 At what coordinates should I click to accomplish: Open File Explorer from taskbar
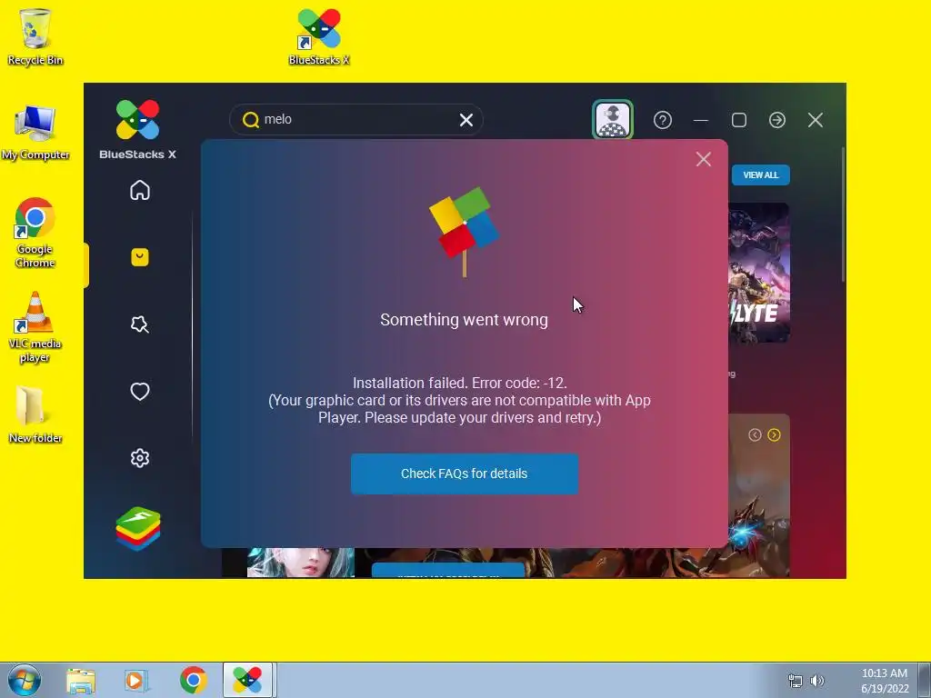tap(81, 680)
